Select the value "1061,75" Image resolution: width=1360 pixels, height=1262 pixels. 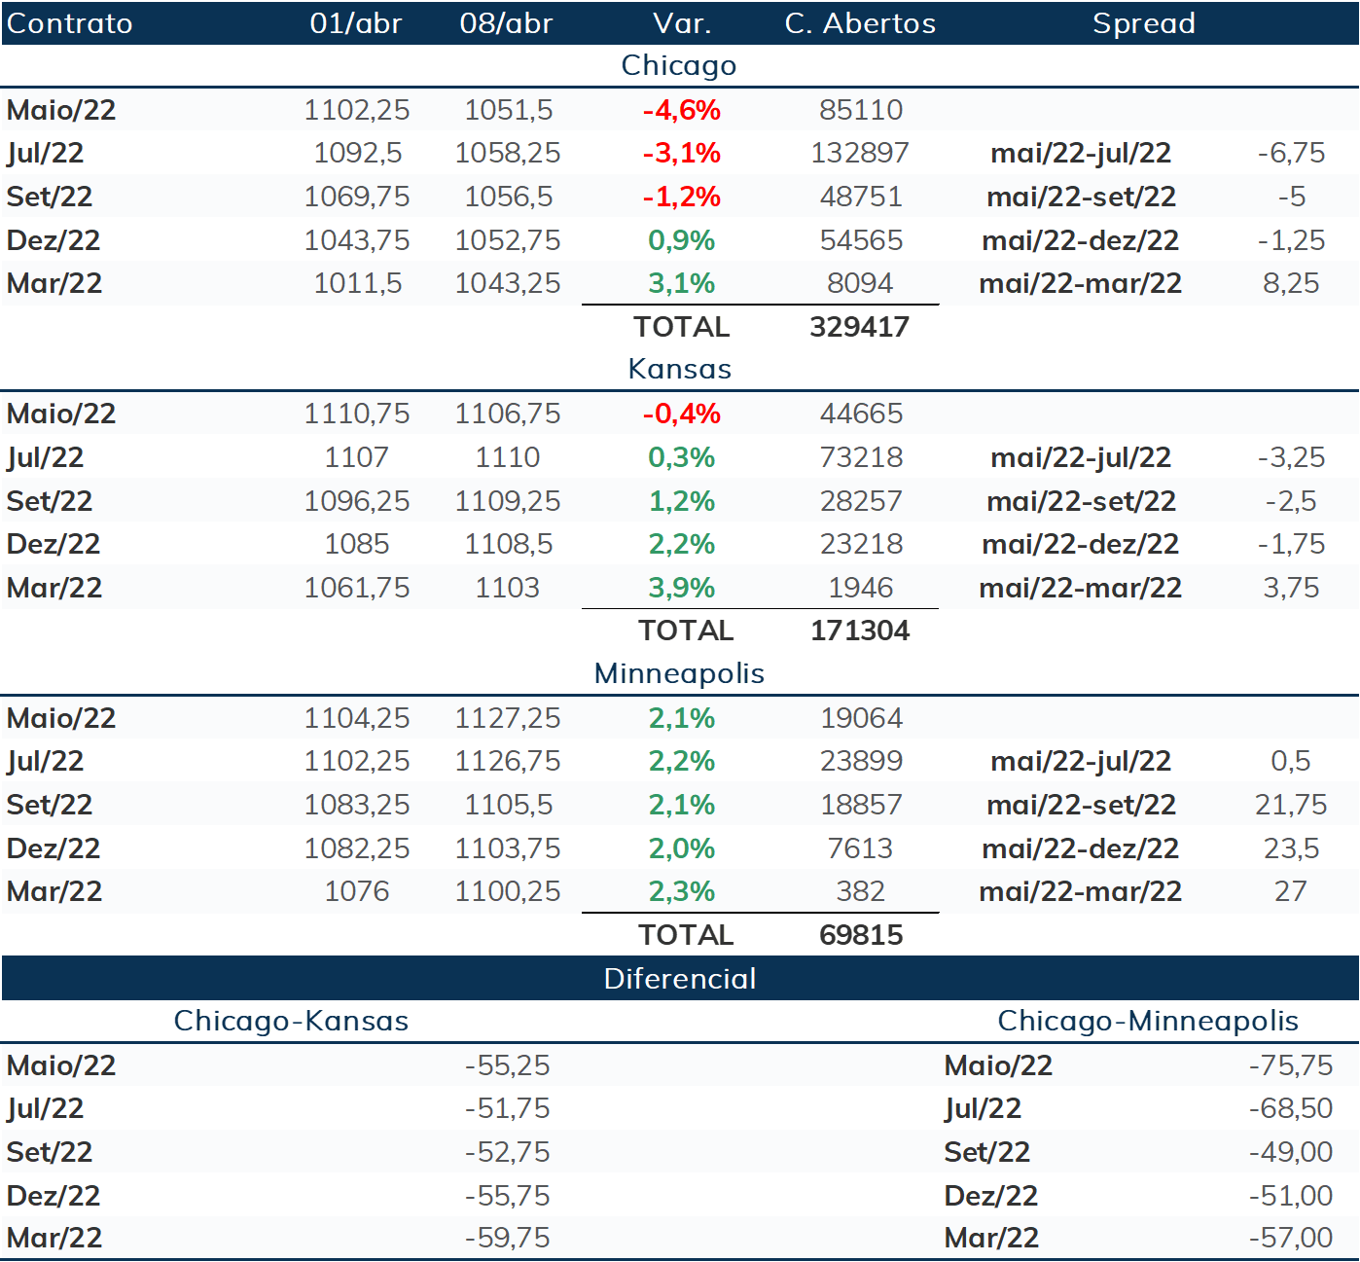pos(357,588)
